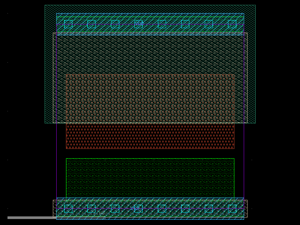The height and width of the screenshot is (225, 300).
Task: Select the dark green hatched outer well region
Action: (x=150, y=64)
